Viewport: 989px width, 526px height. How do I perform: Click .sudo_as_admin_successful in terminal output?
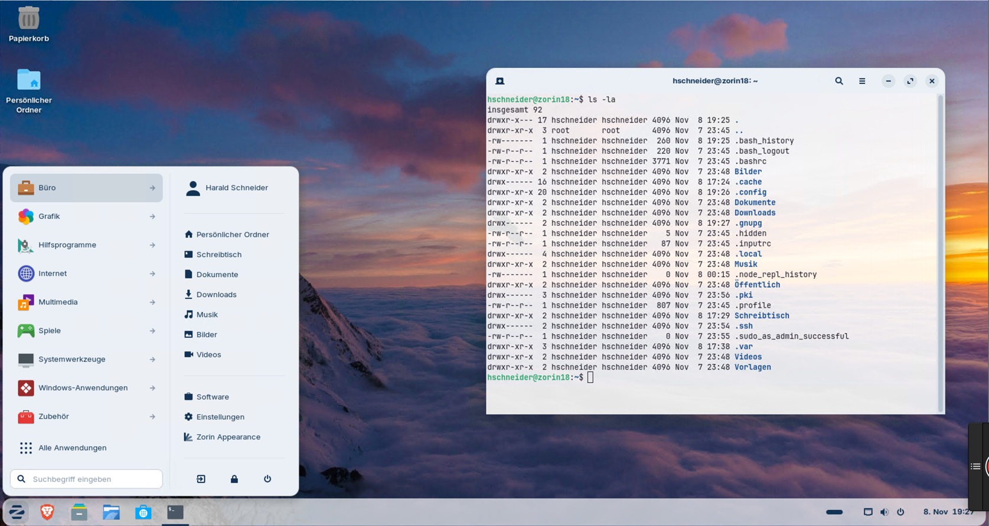[x=792, y=336]
